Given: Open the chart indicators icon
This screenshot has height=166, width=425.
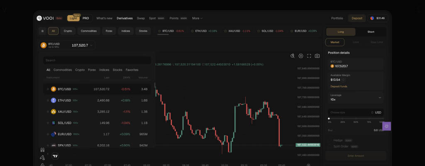Looking at the screenshot, I should click(x=293, y=56).
